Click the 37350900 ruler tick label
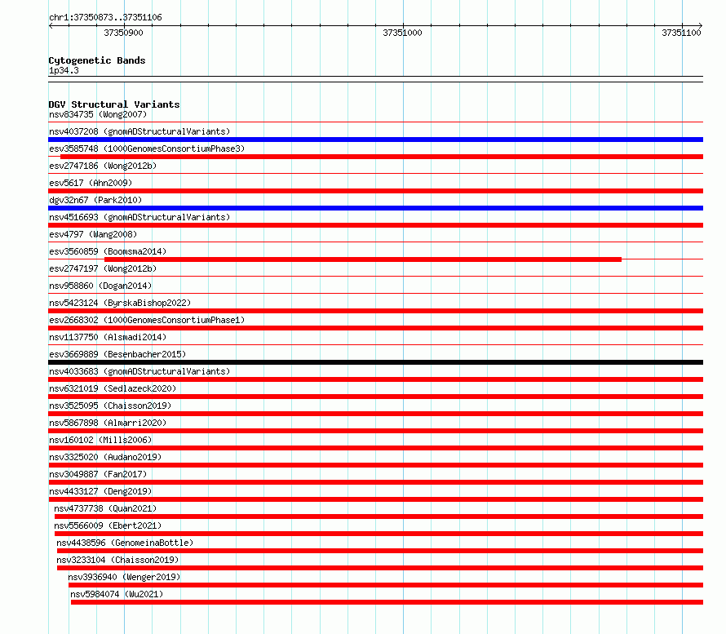 [x=124, y=33]
